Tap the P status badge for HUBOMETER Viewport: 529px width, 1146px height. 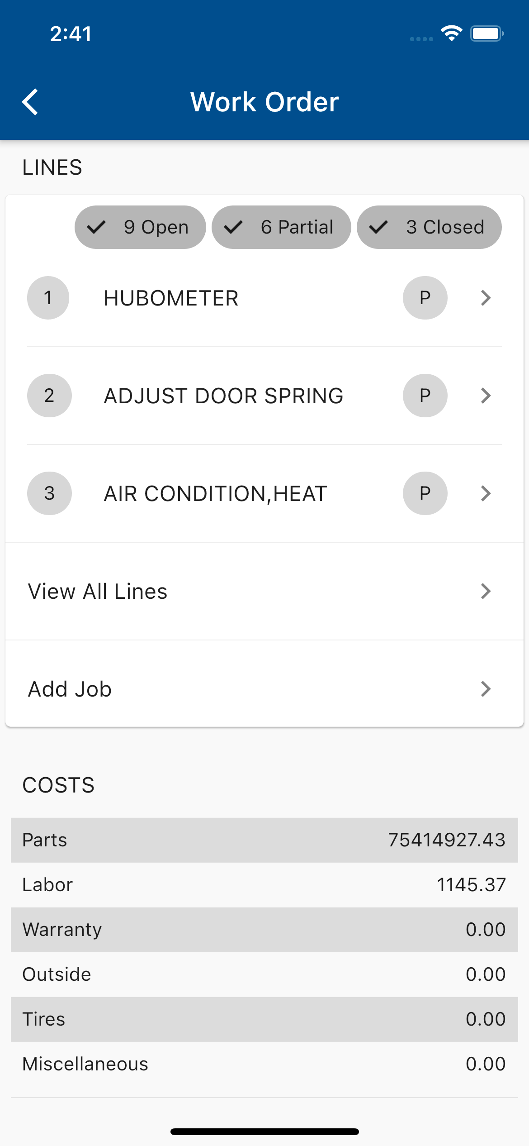425,298
